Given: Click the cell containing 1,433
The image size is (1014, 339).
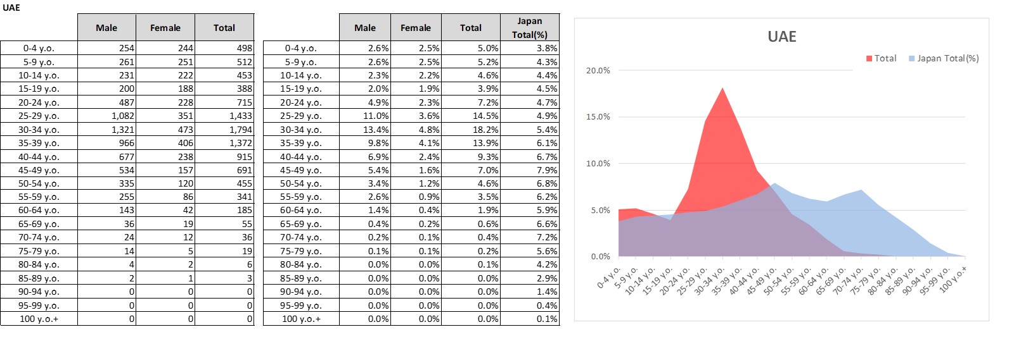Looking at the screenshot, I should click(224, 116).
